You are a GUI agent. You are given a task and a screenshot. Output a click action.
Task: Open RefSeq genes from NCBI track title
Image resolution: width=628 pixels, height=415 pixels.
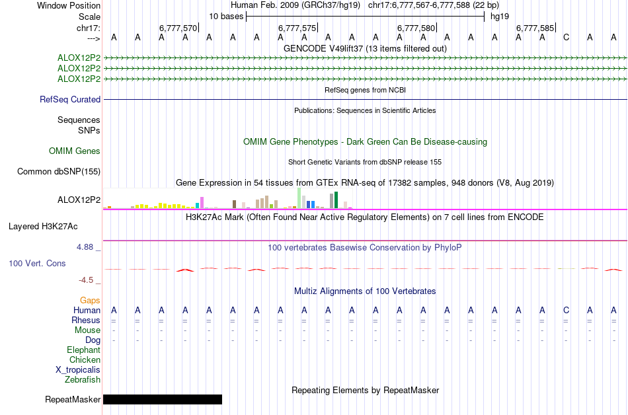pos(365,90)
